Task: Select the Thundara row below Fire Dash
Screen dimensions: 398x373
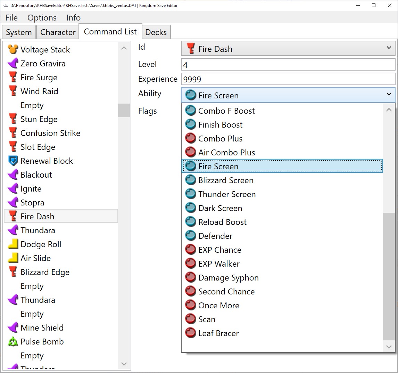Action: (61, 230)
